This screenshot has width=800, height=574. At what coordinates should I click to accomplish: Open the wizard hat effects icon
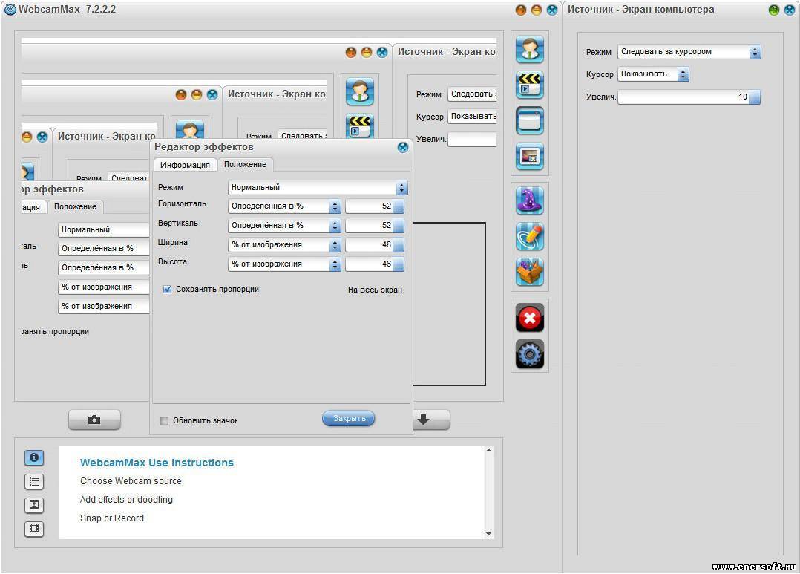530,200
